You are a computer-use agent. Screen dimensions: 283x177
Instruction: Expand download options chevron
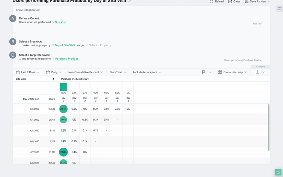click(264, 72)
